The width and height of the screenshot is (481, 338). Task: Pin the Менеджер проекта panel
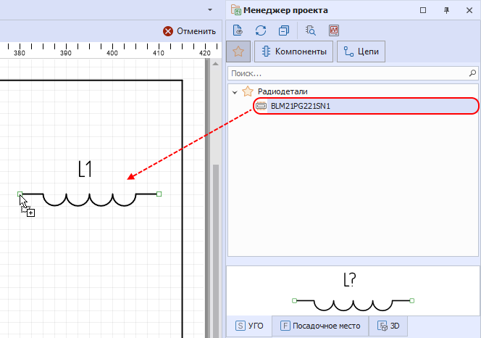click(x=446, y=10)
